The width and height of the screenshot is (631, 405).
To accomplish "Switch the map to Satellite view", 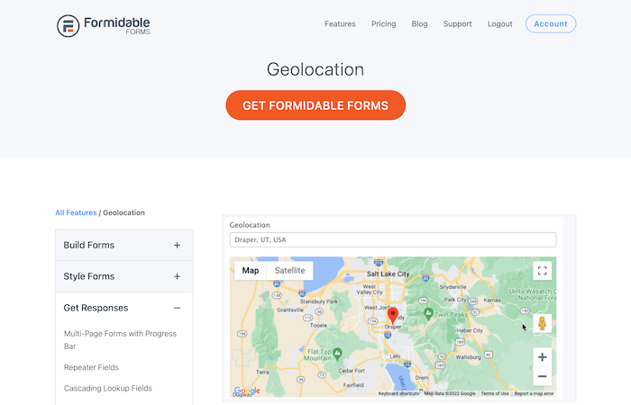I will pyautogui.click(x=289, y=270).
